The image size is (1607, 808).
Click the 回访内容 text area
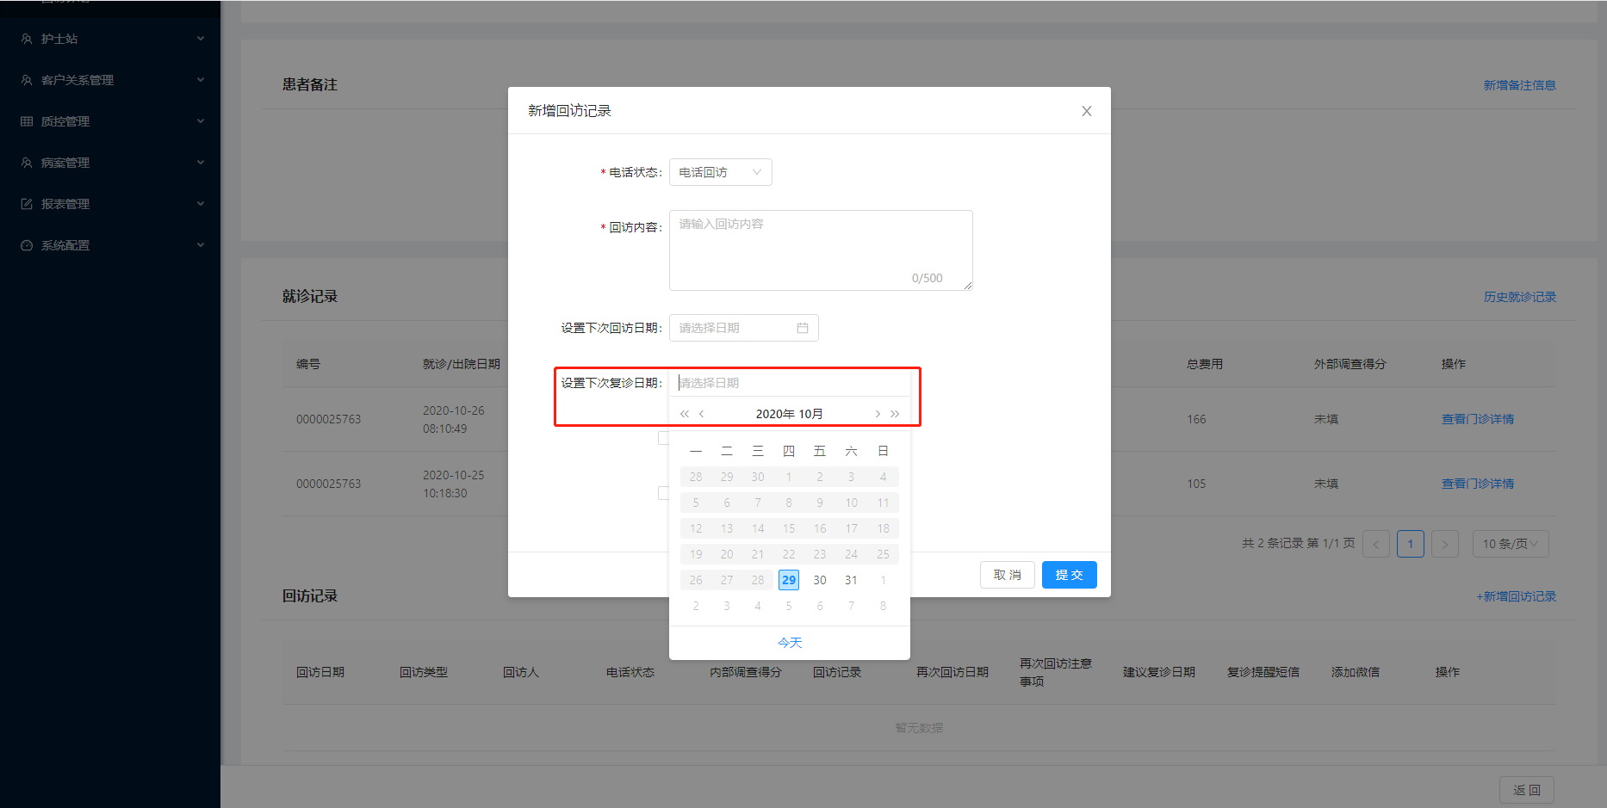[x=821, y=250]
